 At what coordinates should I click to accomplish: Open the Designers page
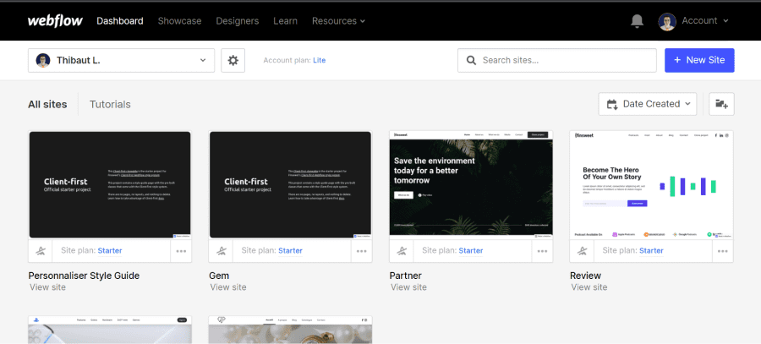click(238, 21)
